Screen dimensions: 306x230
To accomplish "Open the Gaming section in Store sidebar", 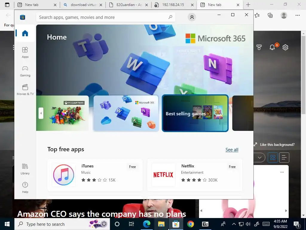I will pos(25,71).
